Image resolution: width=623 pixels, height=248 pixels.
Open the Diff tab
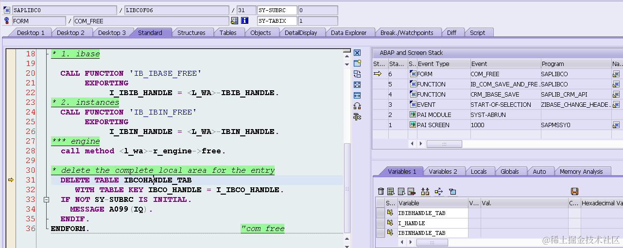tap(452, 33)
